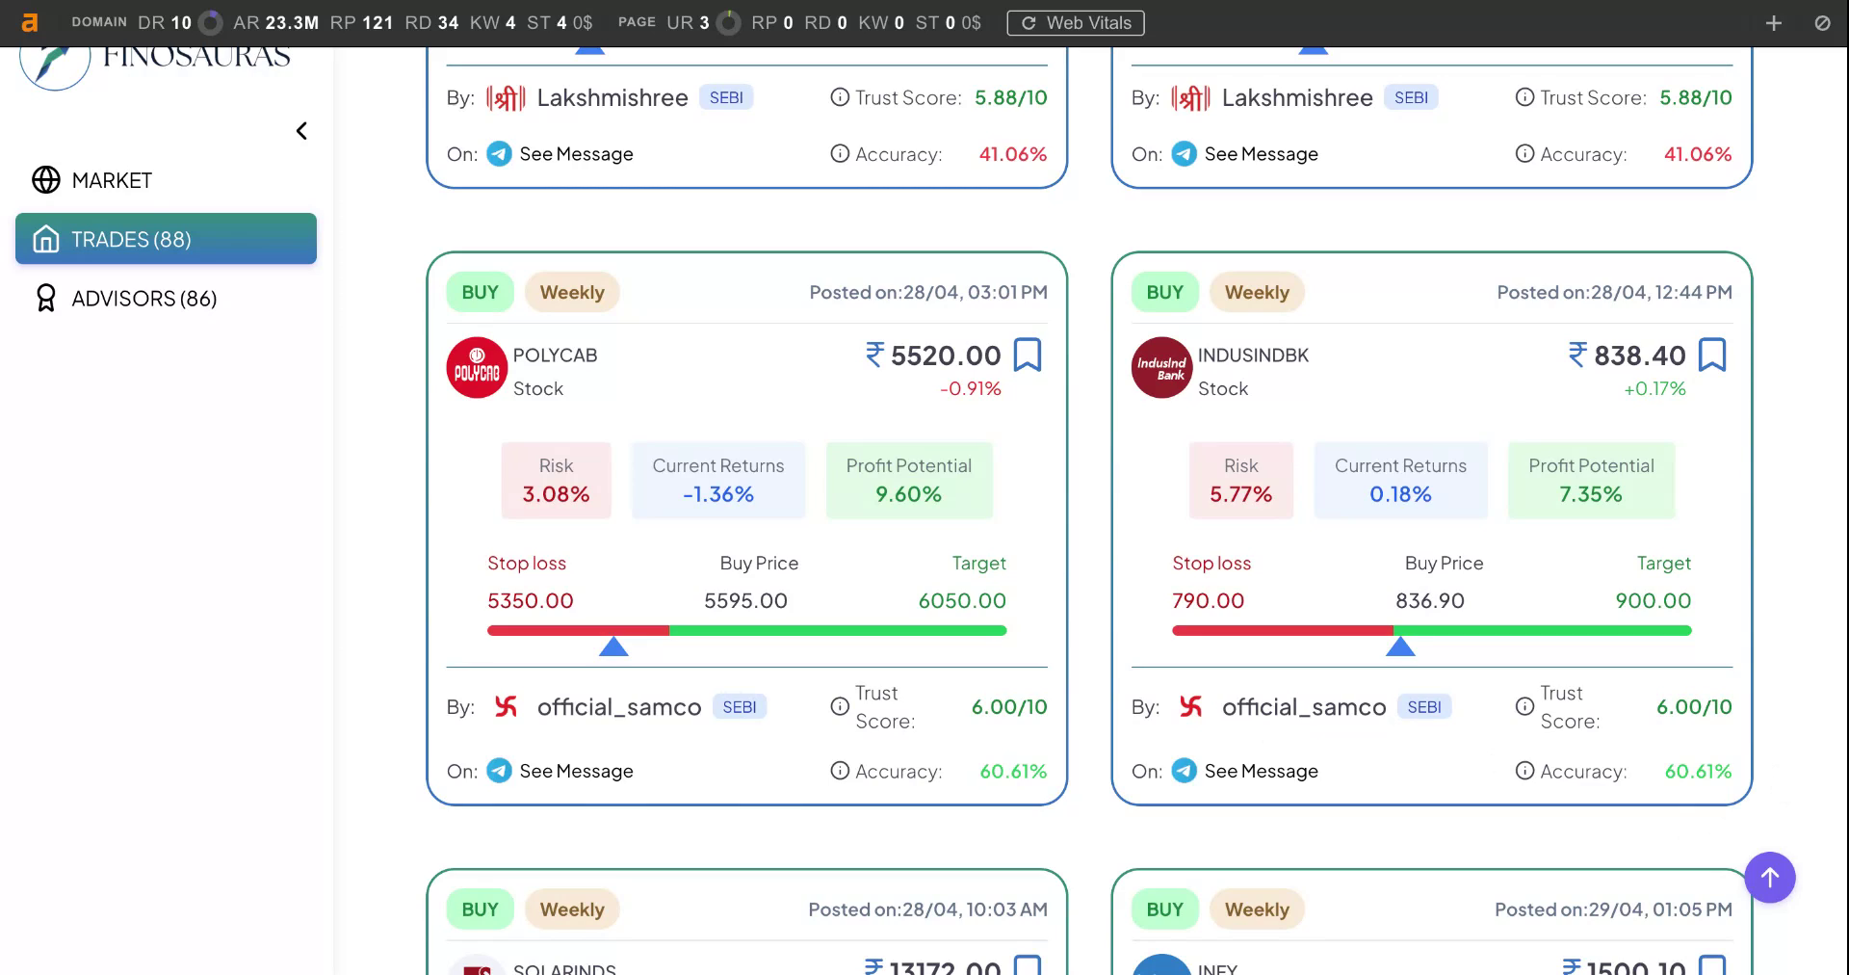
Task: Click Telegram icon on POLYCAB card
Action: click(499, 771)
